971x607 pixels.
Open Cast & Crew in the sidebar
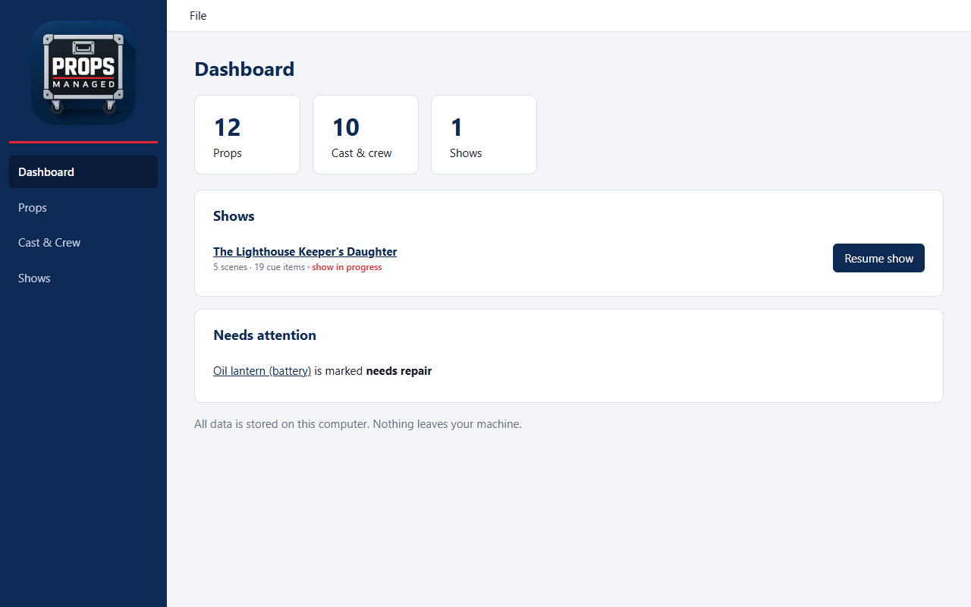83,243
